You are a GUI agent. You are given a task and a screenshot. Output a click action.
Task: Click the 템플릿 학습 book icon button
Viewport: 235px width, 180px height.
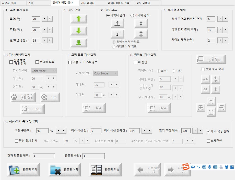(105, 170)
